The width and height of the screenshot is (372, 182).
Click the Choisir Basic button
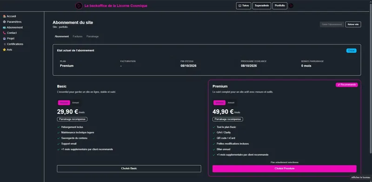tap(129, 169)
